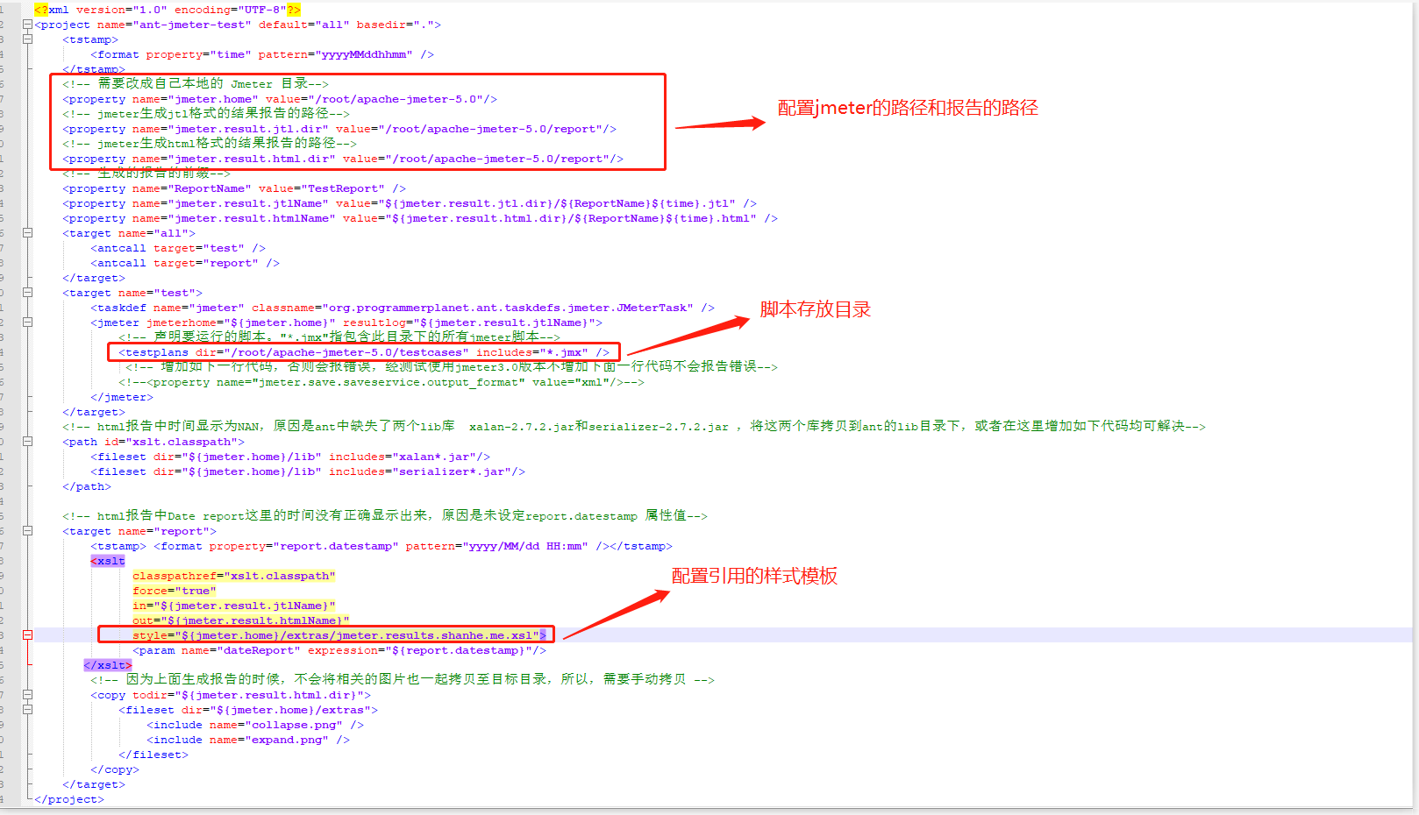Click the commented jmeter.save.saveservice.output_format property line
This screenshot has height=815, width=1419.
point(381,382)
